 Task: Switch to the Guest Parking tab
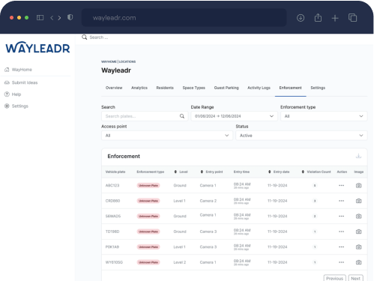pyautogui.click(x=226, y=88)
